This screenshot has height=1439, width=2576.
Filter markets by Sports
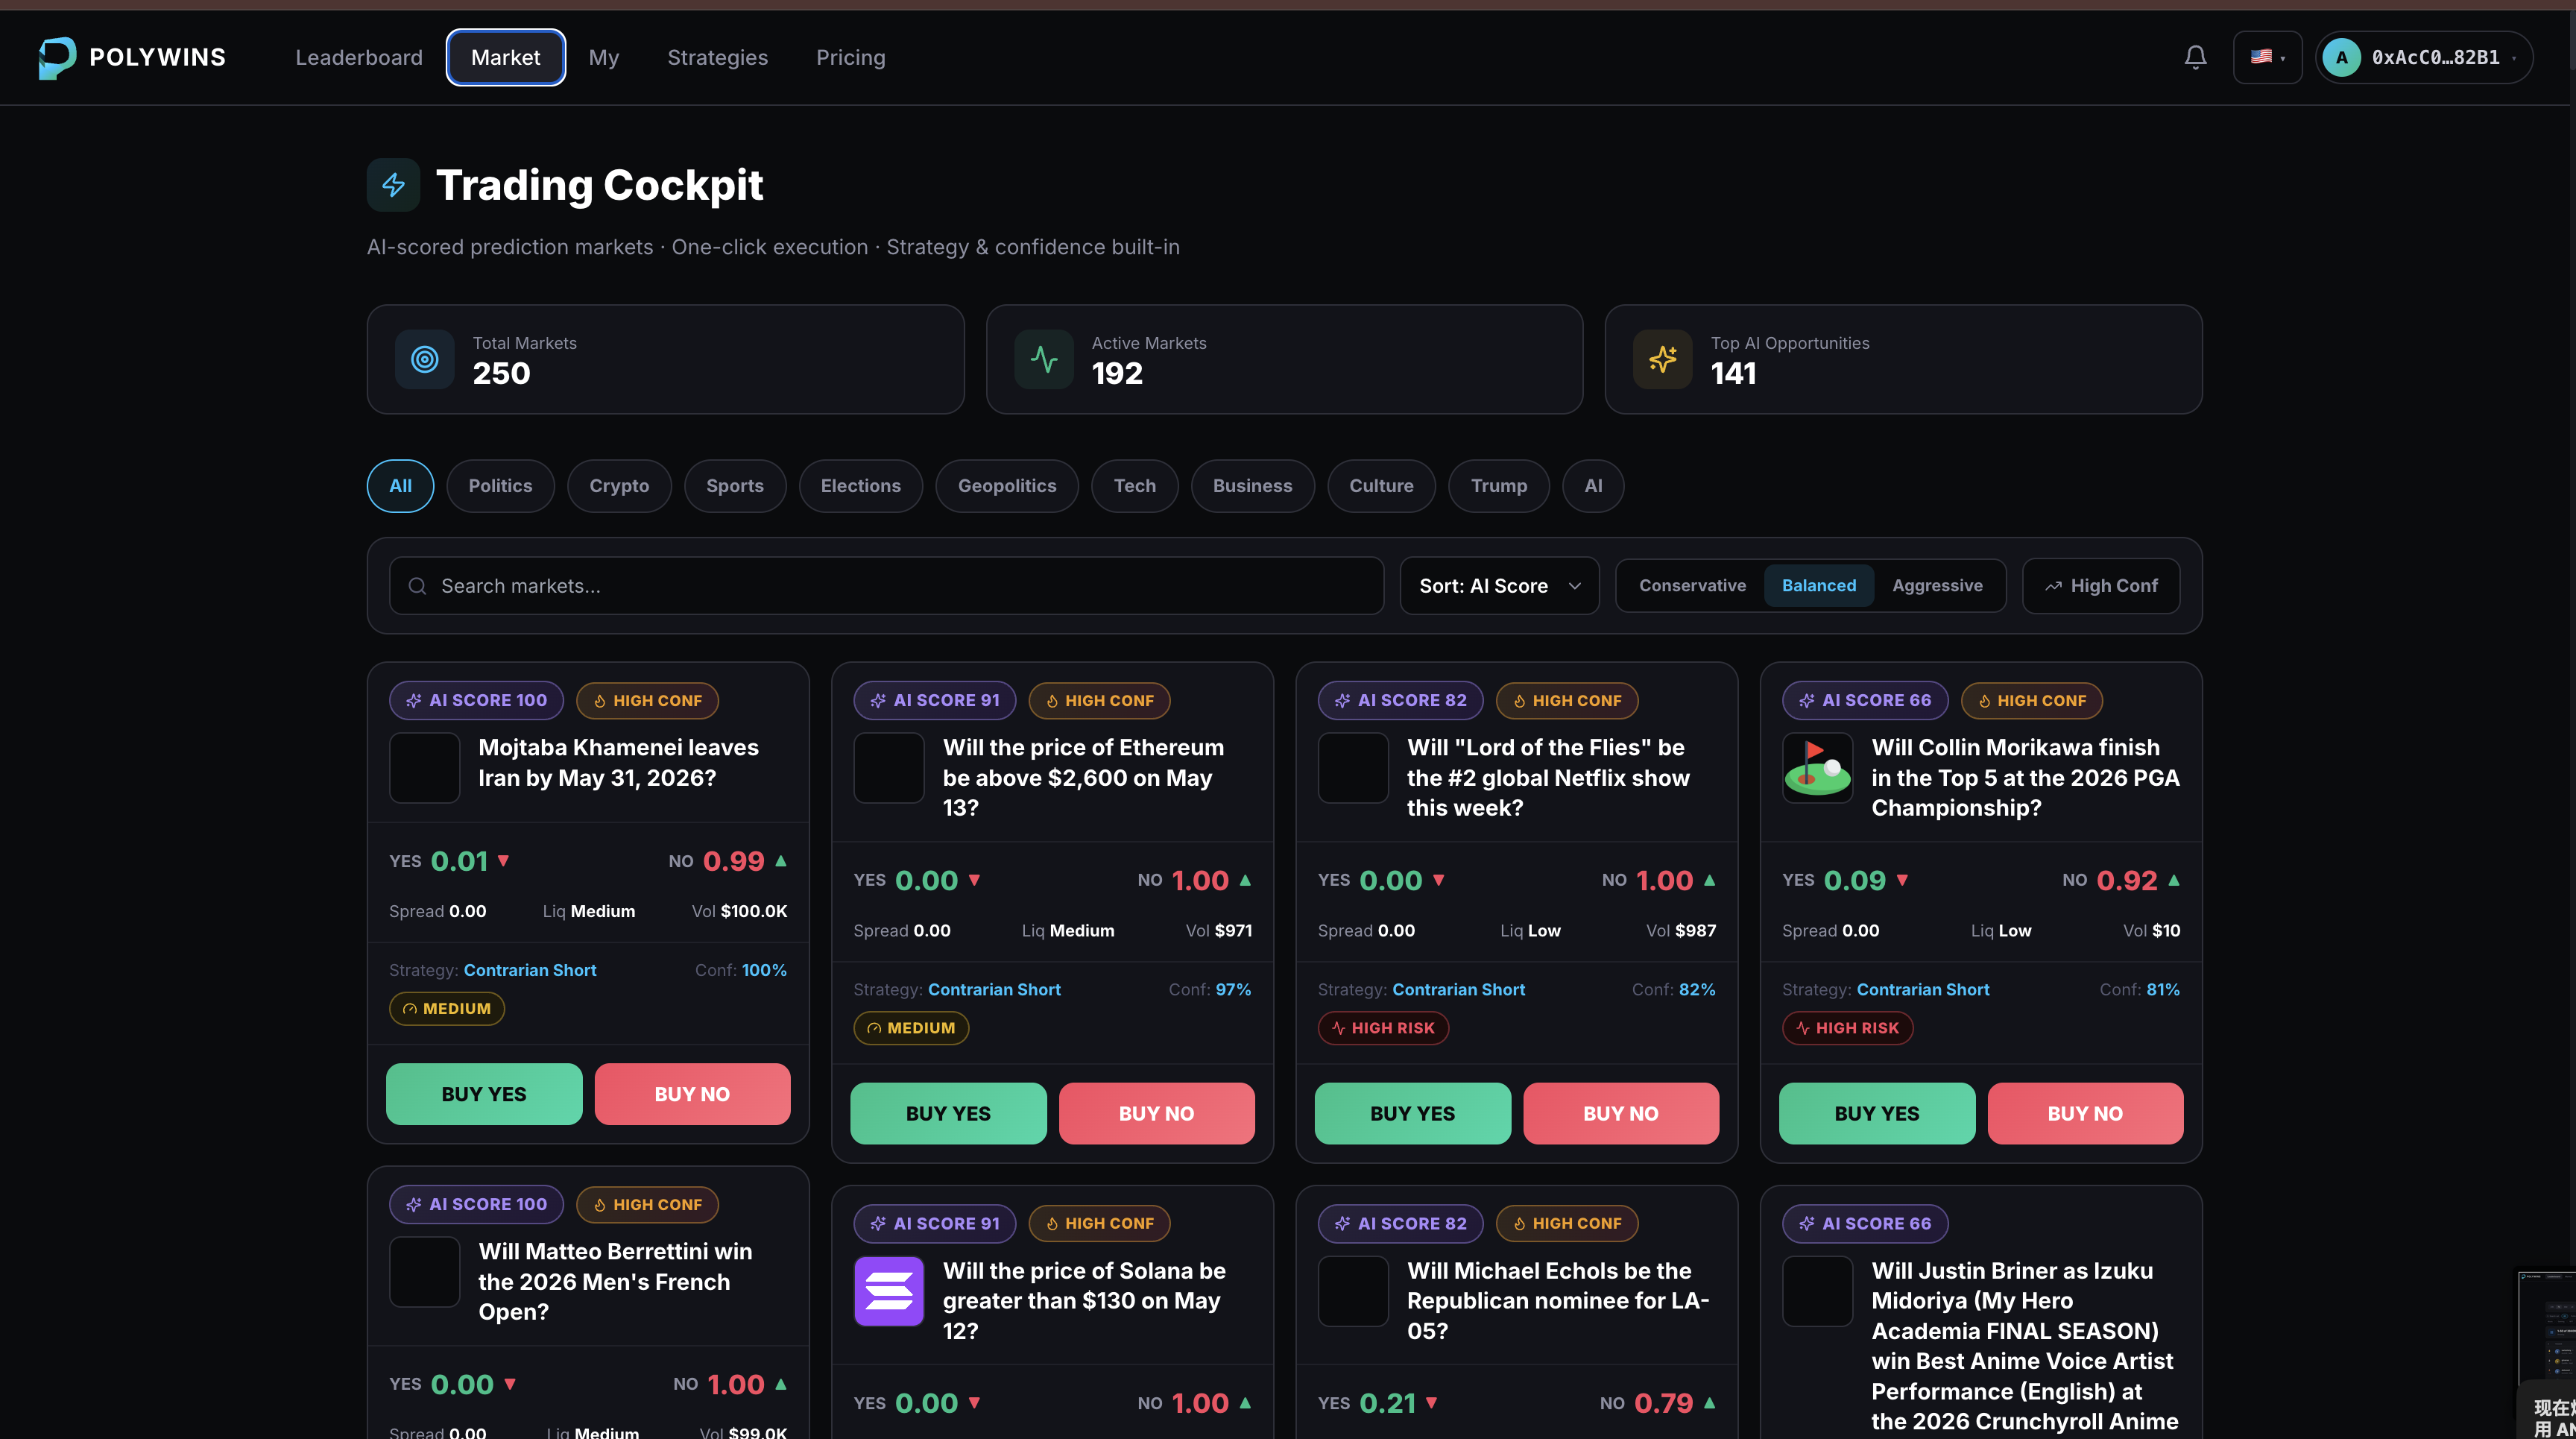tap(735, 486)
